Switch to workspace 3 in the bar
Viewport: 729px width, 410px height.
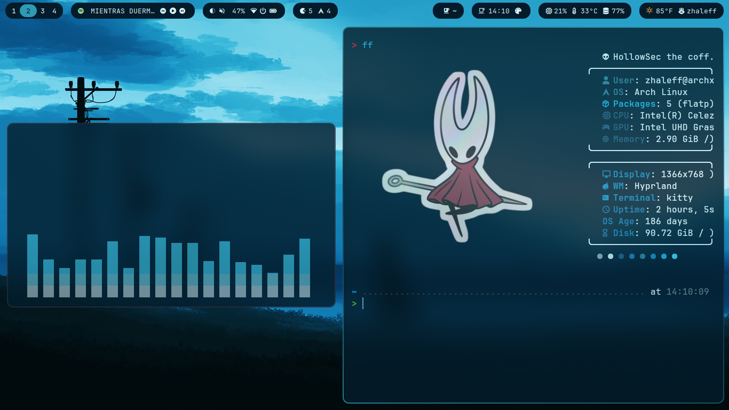[43, 11]
